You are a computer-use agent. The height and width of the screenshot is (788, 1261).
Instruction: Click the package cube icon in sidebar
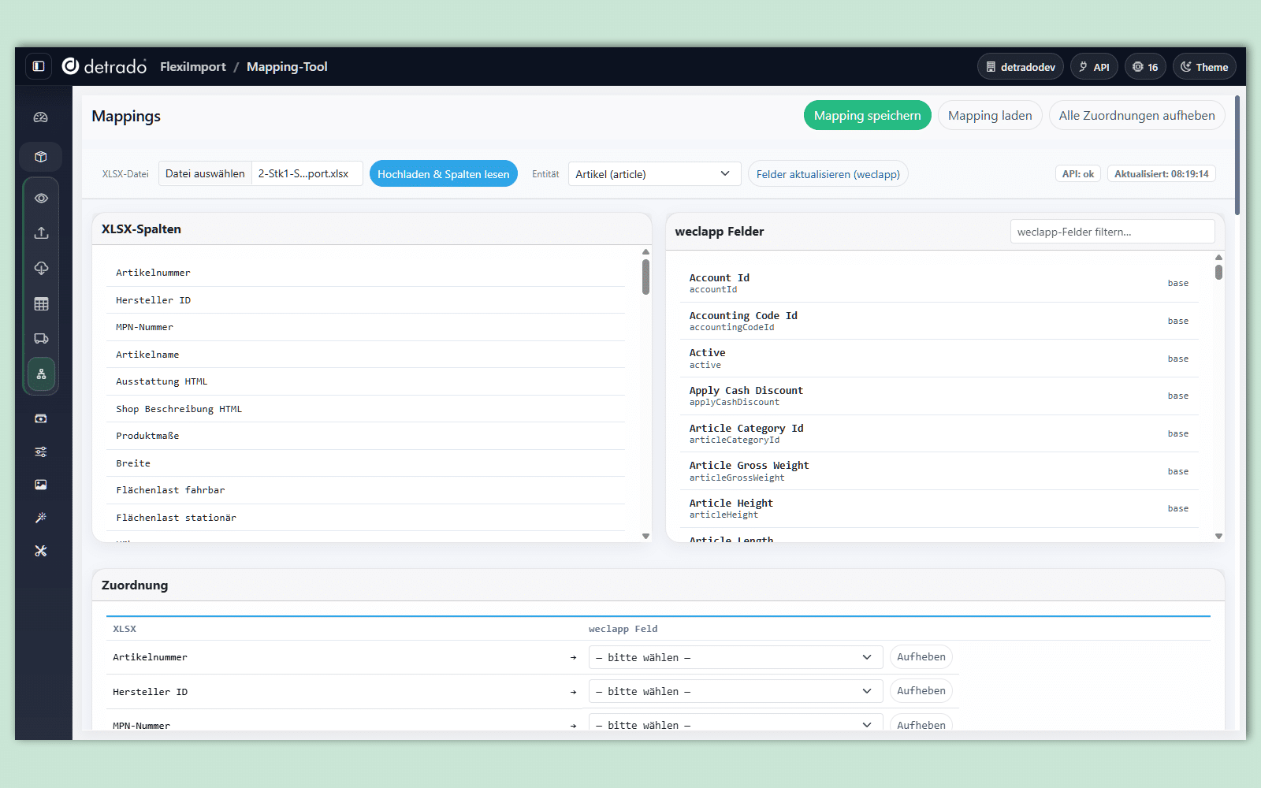(x=41, y=157)
